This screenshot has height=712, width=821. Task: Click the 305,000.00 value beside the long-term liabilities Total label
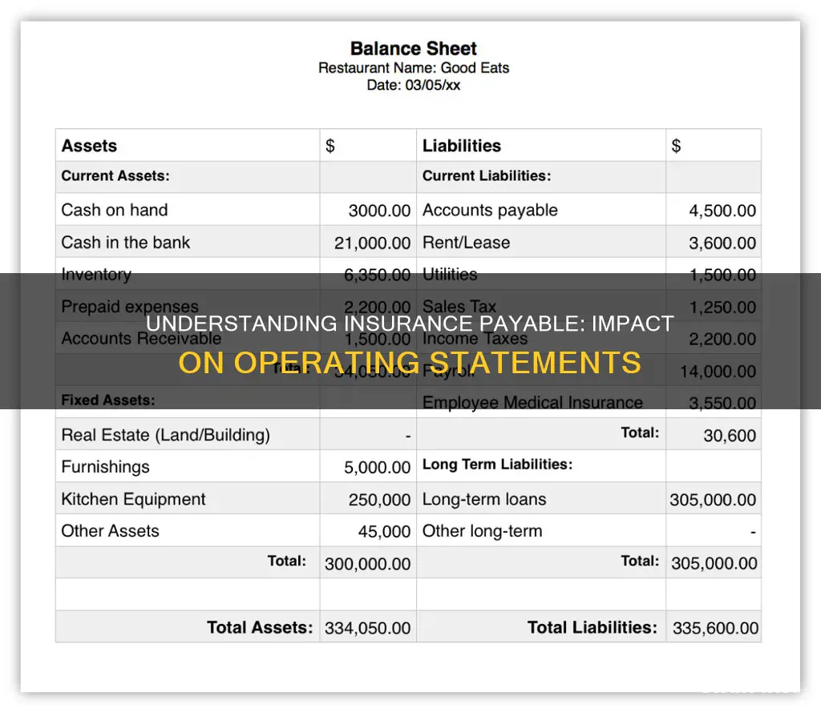click(x=714, y=563)
